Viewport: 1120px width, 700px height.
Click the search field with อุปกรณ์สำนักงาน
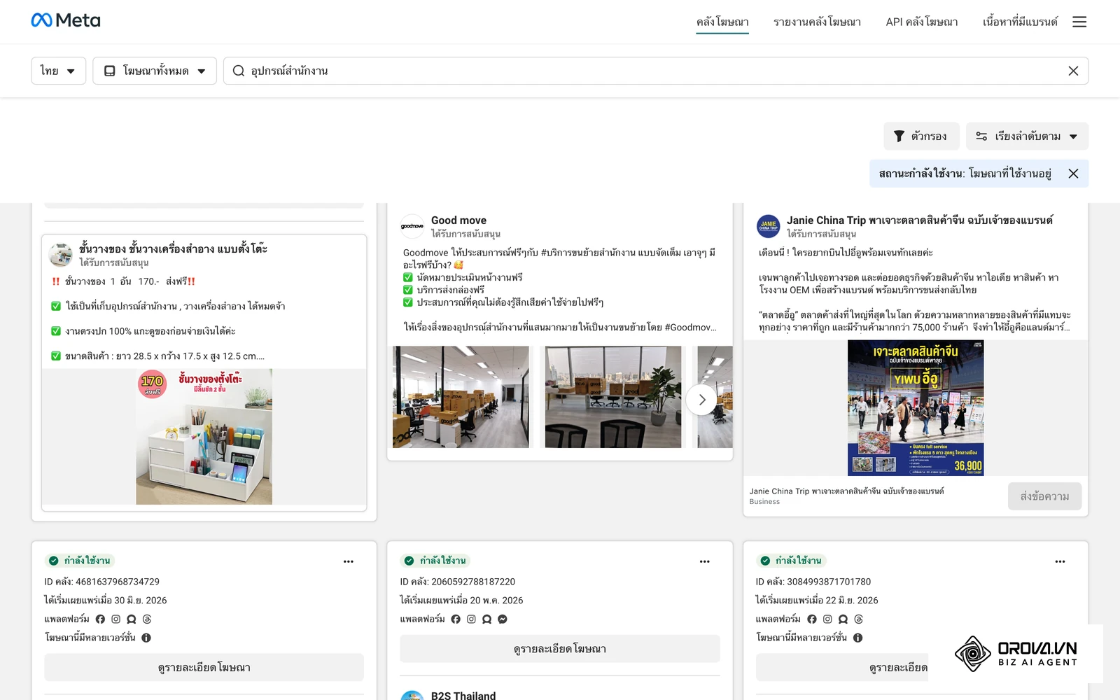pyautogui.click(x=655, y=71)
